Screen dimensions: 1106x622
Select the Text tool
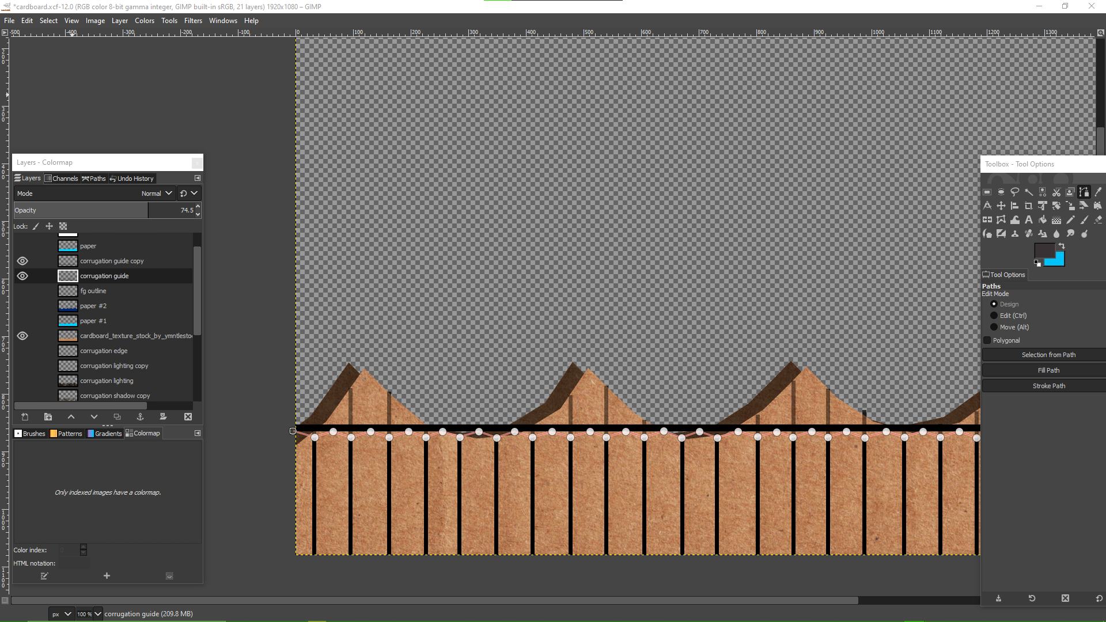coord(1029,220)
